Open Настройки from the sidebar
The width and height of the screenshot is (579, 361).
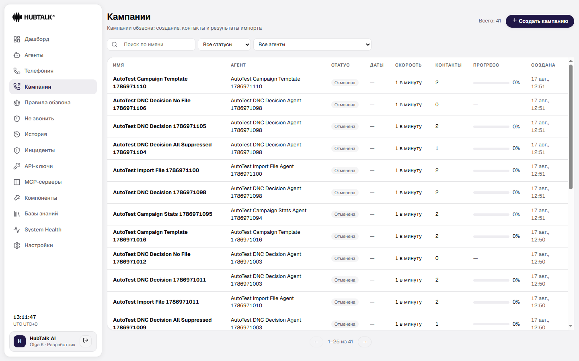pyautogui.click(x=53, y=245)
